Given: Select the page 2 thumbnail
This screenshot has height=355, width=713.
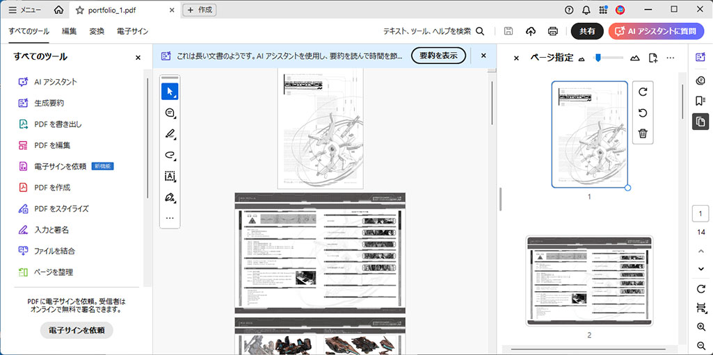Looking at the screenshot, I should 589,281.
